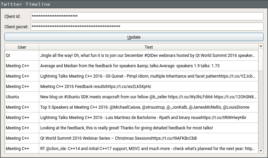Select the Ubuntu SDK meets snapcraft tweet
Image resolution: width=268 pixels, height=158 pixels.
(x=149, y=97)
